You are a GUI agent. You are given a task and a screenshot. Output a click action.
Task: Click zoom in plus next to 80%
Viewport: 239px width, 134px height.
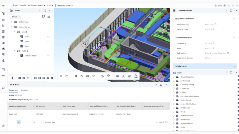[224, 5]
